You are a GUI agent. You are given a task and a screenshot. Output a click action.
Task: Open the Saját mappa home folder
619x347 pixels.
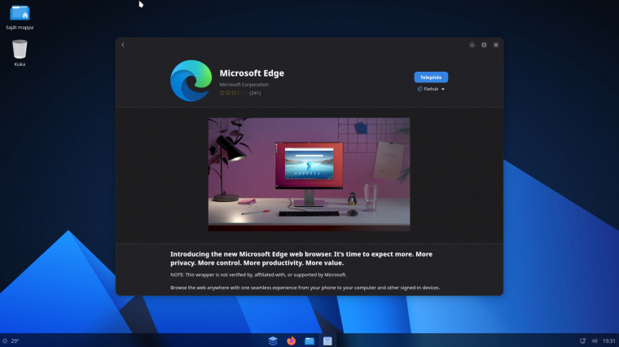click(20, 17)
